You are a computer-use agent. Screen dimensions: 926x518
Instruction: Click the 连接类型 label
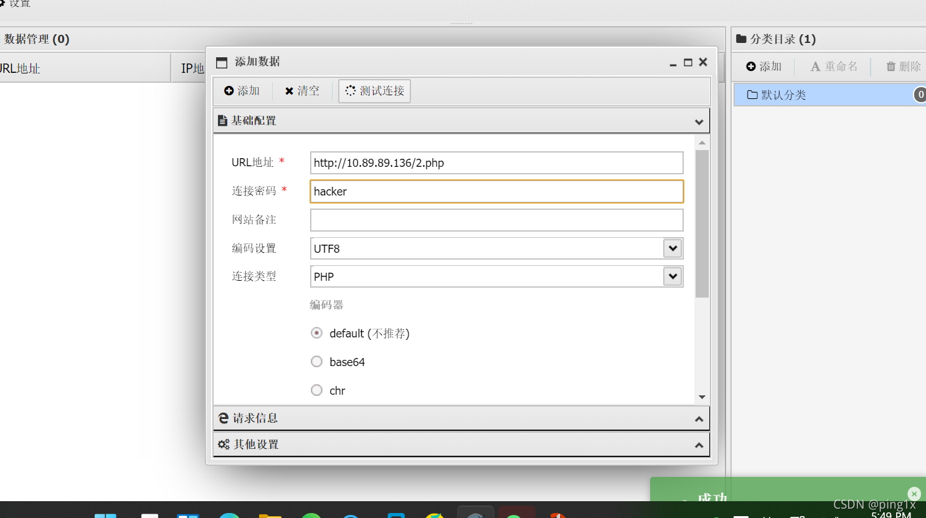pyautogui.click(x=254, y=276)
